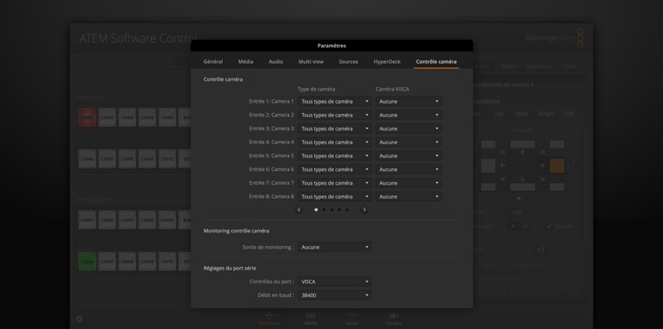
Task: Select the down-right diagonal push arrow
Action: (x=542, y=179)
